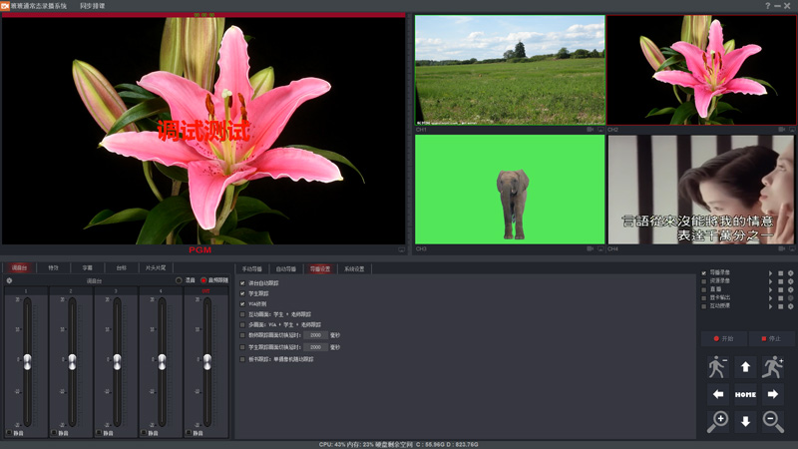The height and width of the screenshot is (449, 798).
Task: Open mixer settings gear icon
Action: 9,280
